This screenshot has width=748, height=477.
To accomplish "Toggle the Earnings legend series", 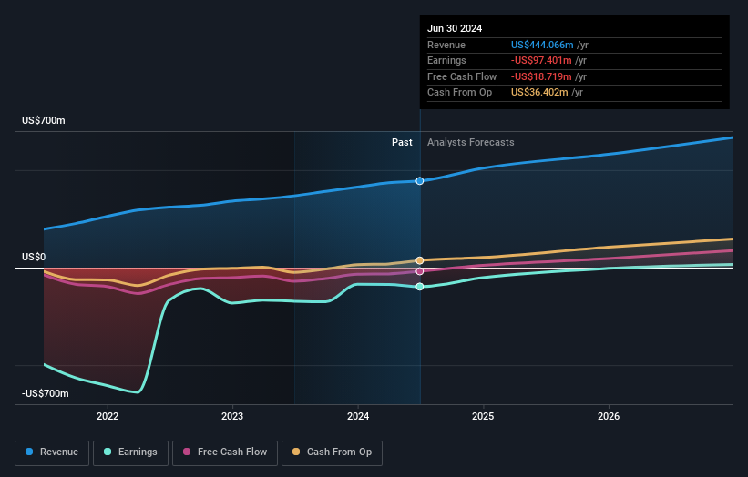I will (130, 452).
